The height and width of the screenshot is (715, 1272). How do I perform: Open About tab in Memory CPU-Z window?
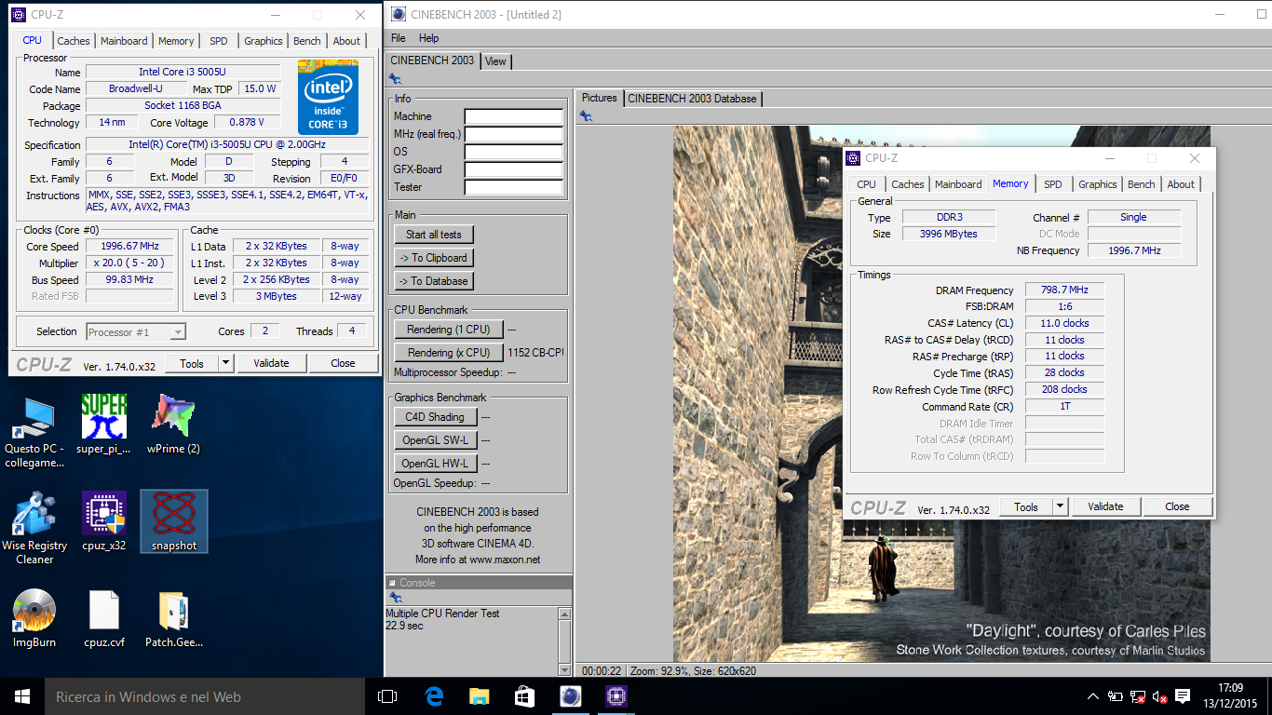coord(1181,184)
